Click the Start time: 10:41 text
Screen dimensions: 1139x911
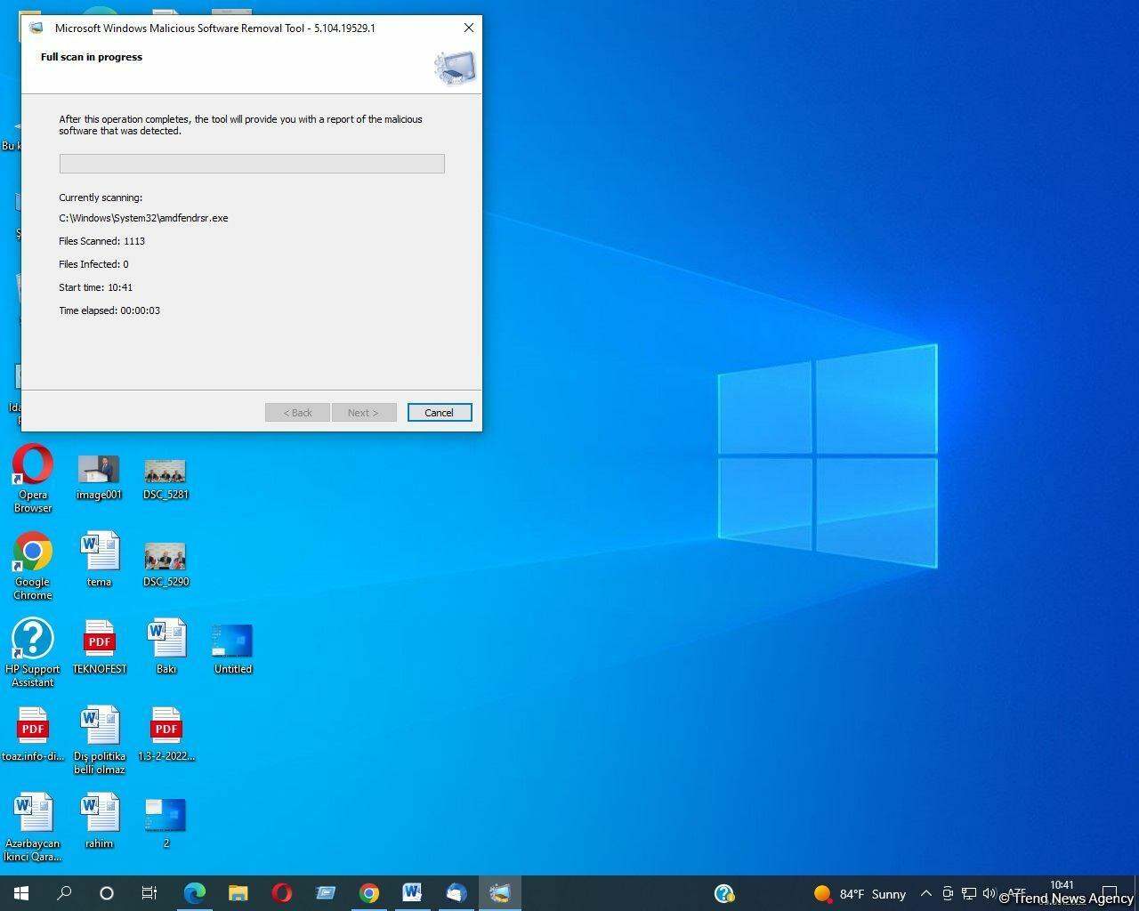coord(95,287)
